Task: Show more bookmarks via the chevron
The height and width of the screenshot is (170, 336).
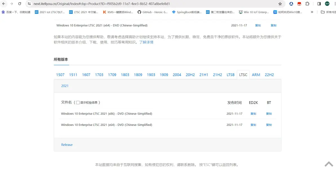Action: pyautogui.click(x=312, y=12)
